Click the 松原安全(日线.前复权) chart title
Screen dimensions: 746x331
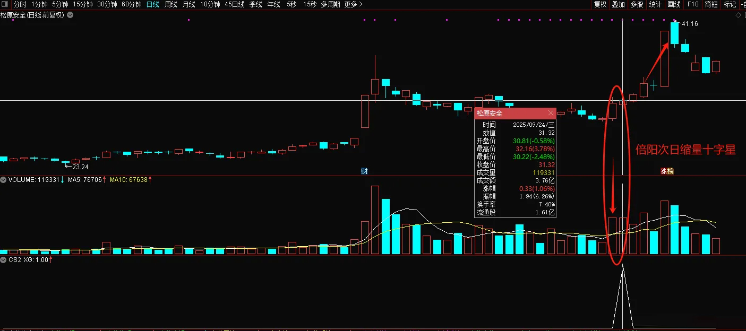point(32,15)
